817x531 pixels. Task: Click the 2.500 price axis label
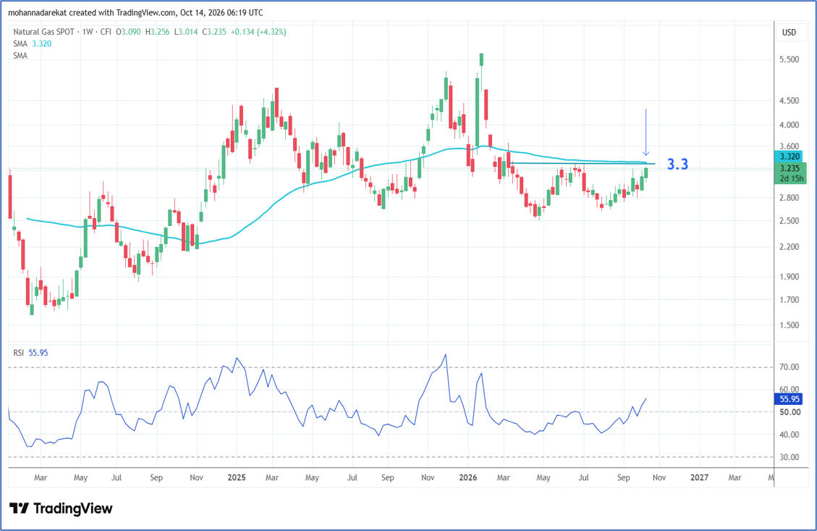coord(790,221)
